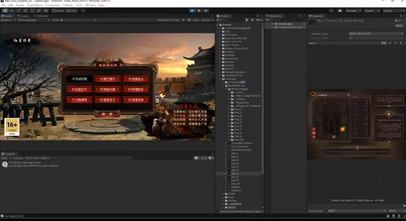Lock the Project panel
The height and width of the screenshot is (221, 406).
257,16
